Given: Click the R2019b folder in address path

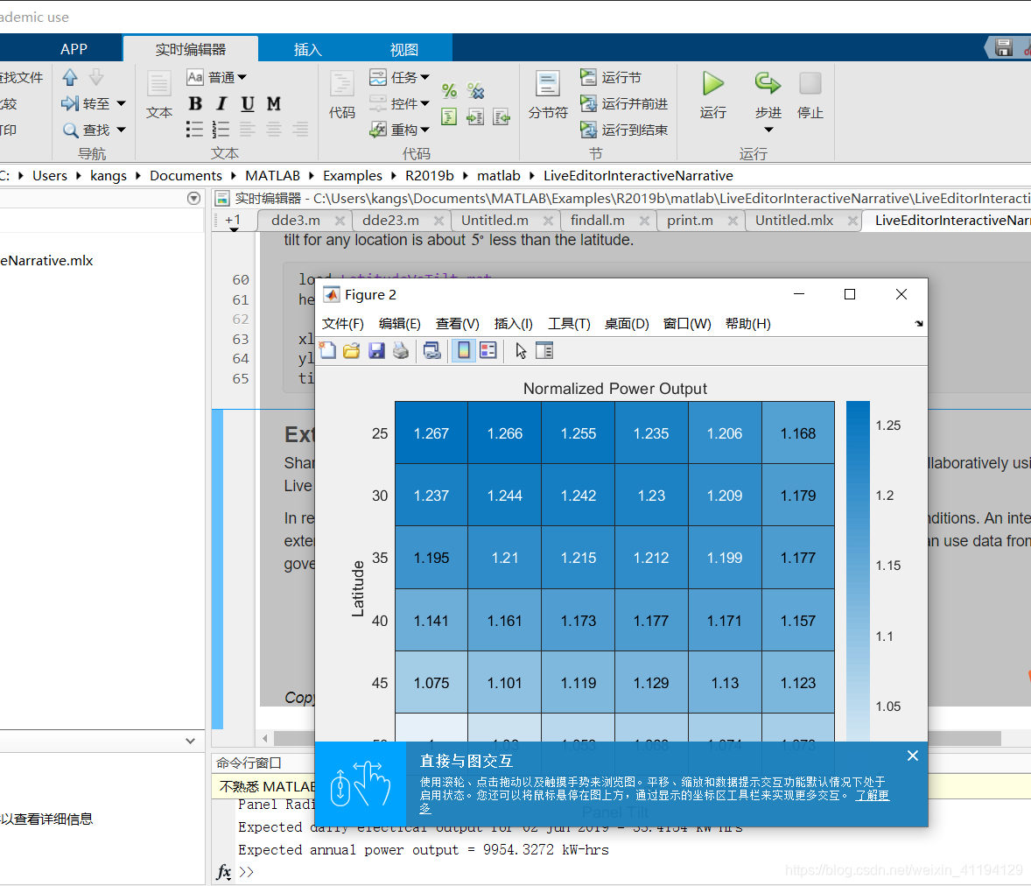Looking at the screenshot, I should click(x=430, y=176).
